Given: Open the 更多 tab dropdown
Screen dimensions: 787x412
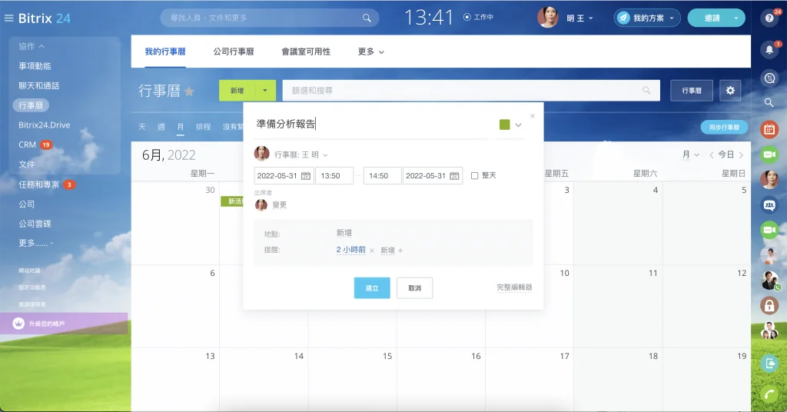Looking at the screenshot, I should 370,51.
